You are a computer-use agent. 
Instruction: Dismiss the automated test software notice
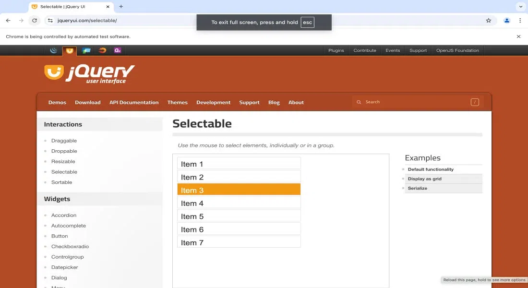518,36
